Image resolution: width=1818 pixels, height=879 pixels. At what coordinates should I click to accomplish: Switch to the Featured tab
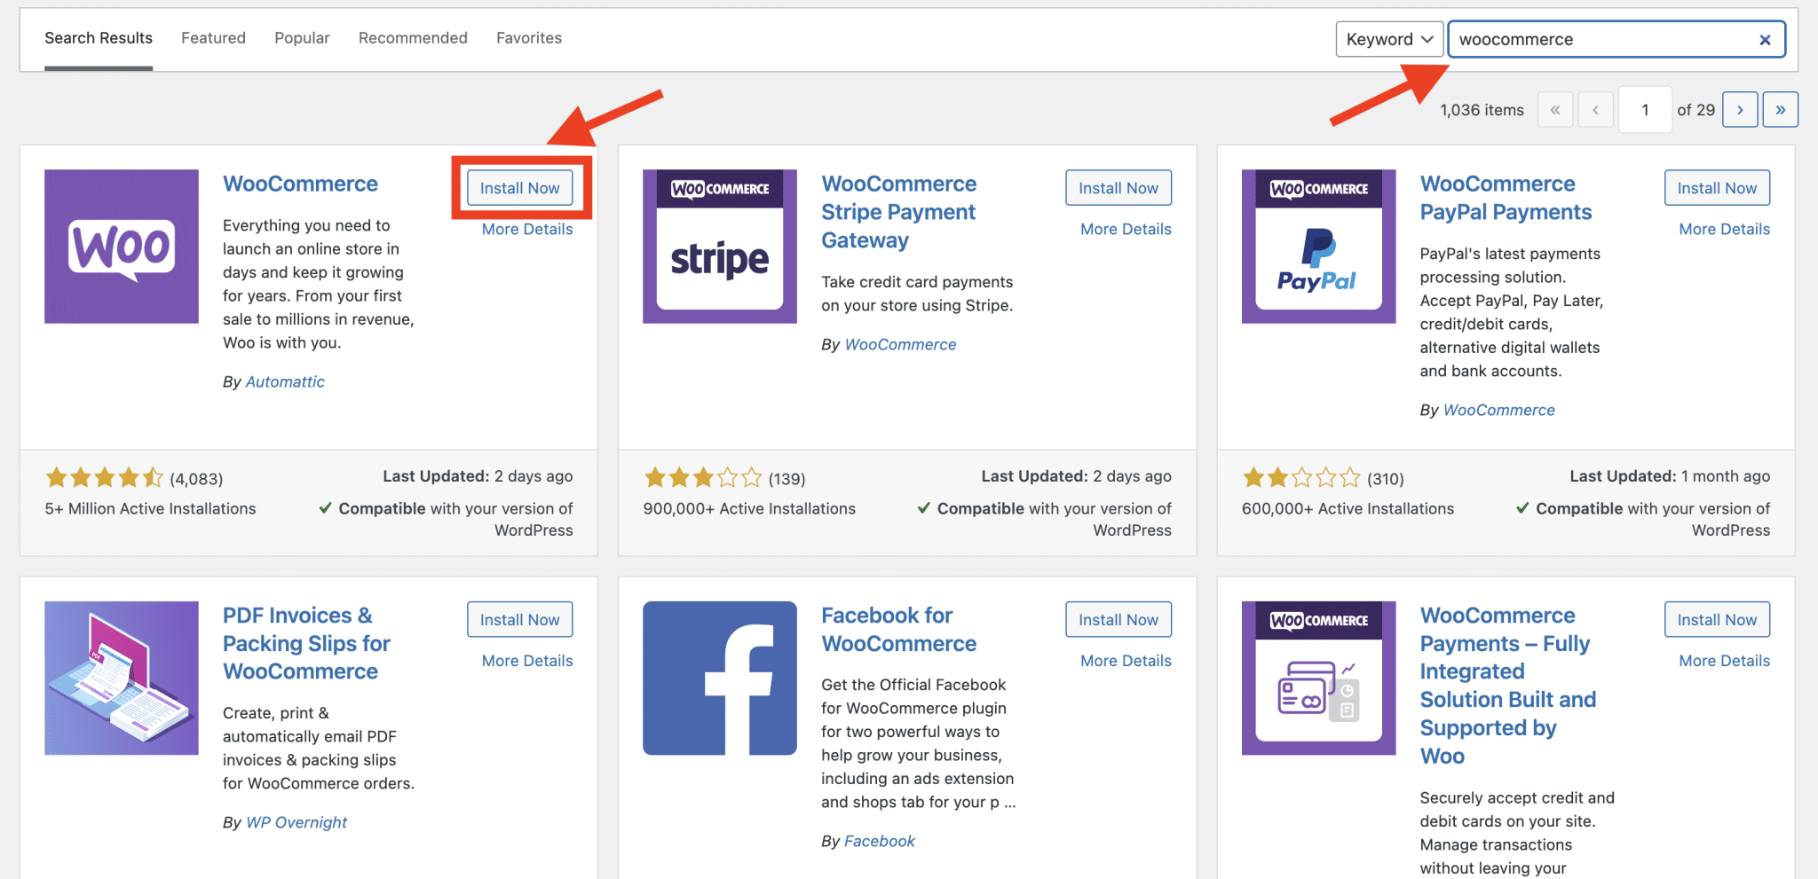pyautogui.click(x=213, y=38)
